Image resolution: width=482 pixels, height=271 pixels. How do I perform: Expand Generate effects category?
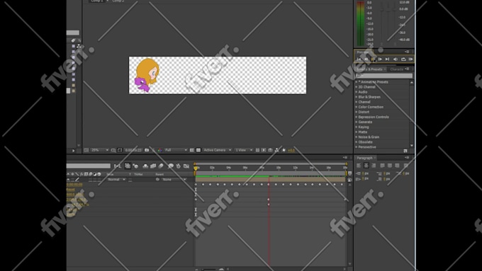[357, 122]
